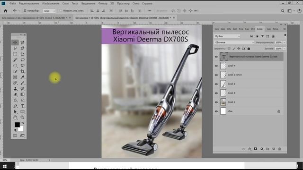Open the Обычные blend mode dropdown

pyautogui.click(x=234, y=42)
